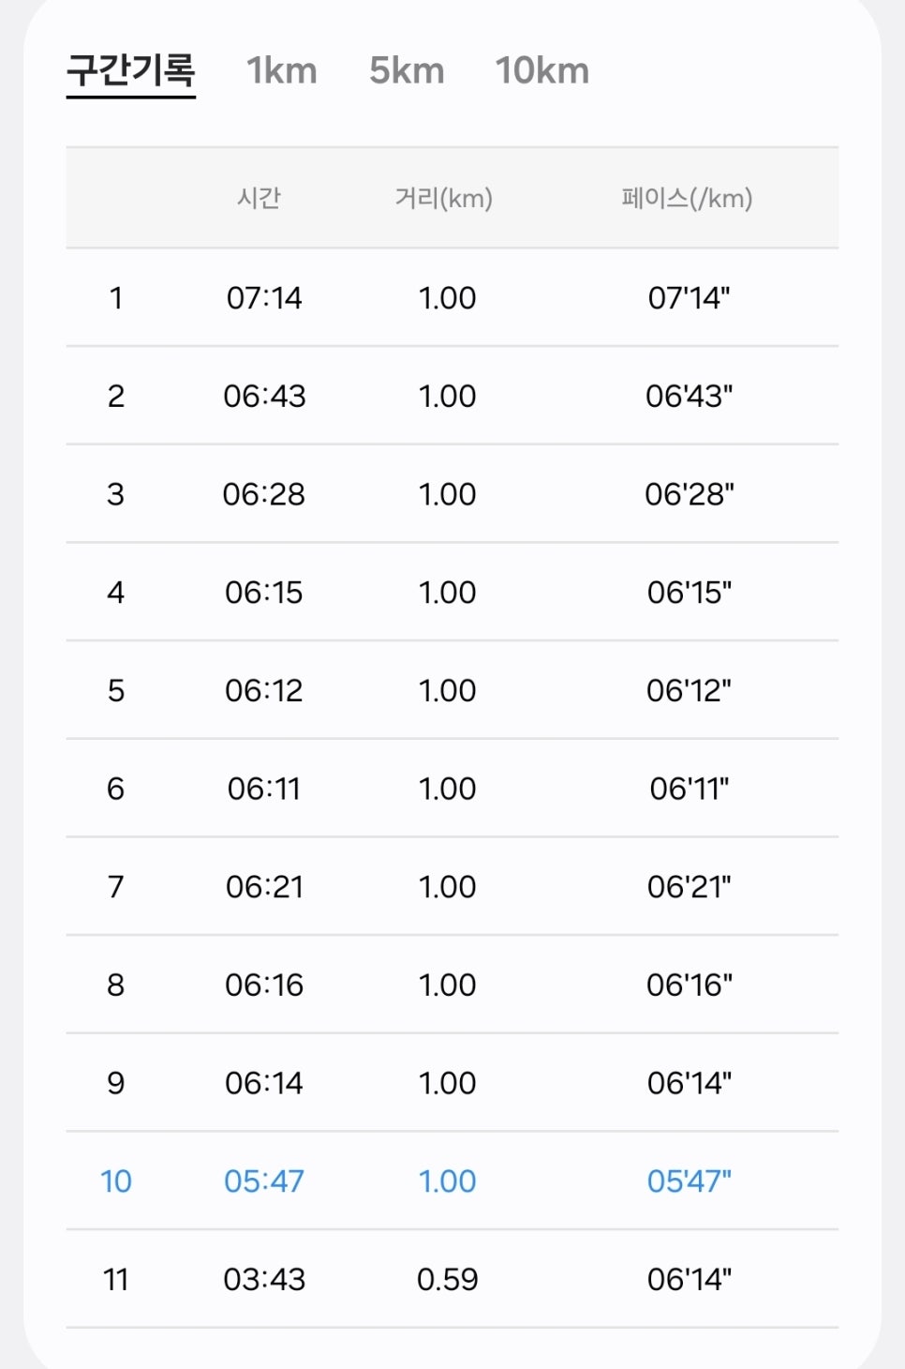Select lap 1 row time 07:14
Viewport: 905px width, 1369px height.
tap(264, 298)
